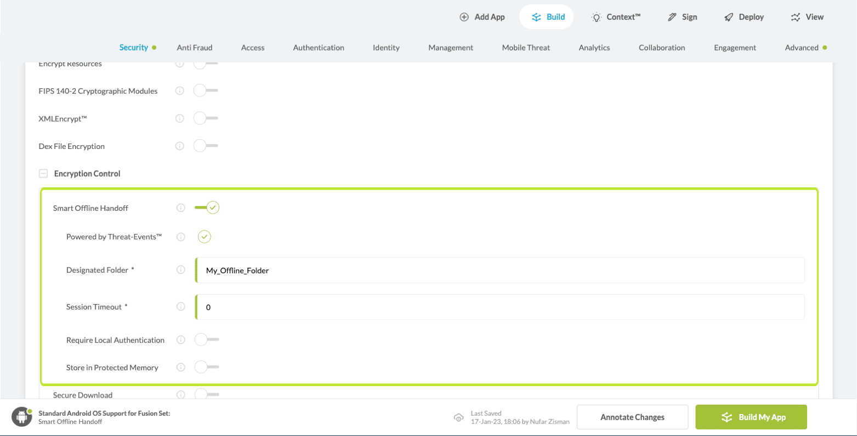857x436 pixels.
Task: Open Context™ from the top navigation
Action: click(x=615, y=16)
